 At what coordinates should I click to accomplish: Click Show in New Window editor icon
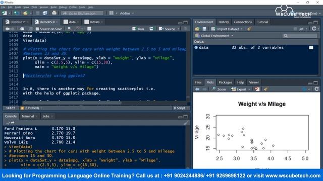(x=22, y=29)
